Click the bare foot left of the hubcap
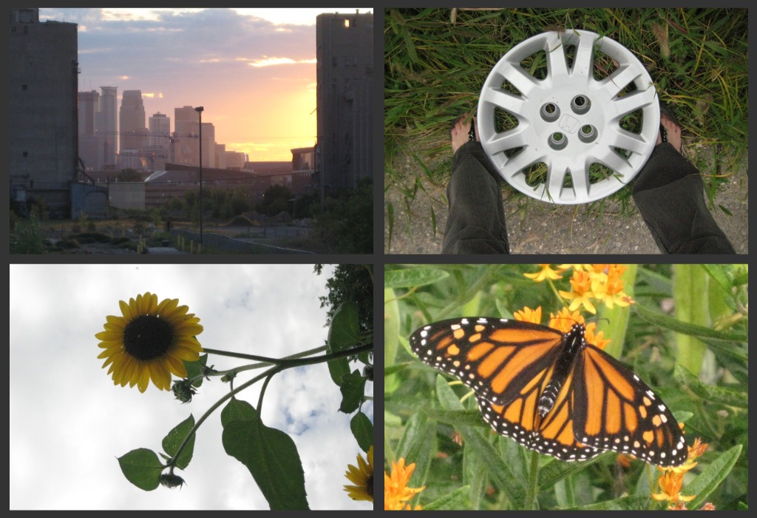This screenshot has height=518, width=757. [461, 132]
